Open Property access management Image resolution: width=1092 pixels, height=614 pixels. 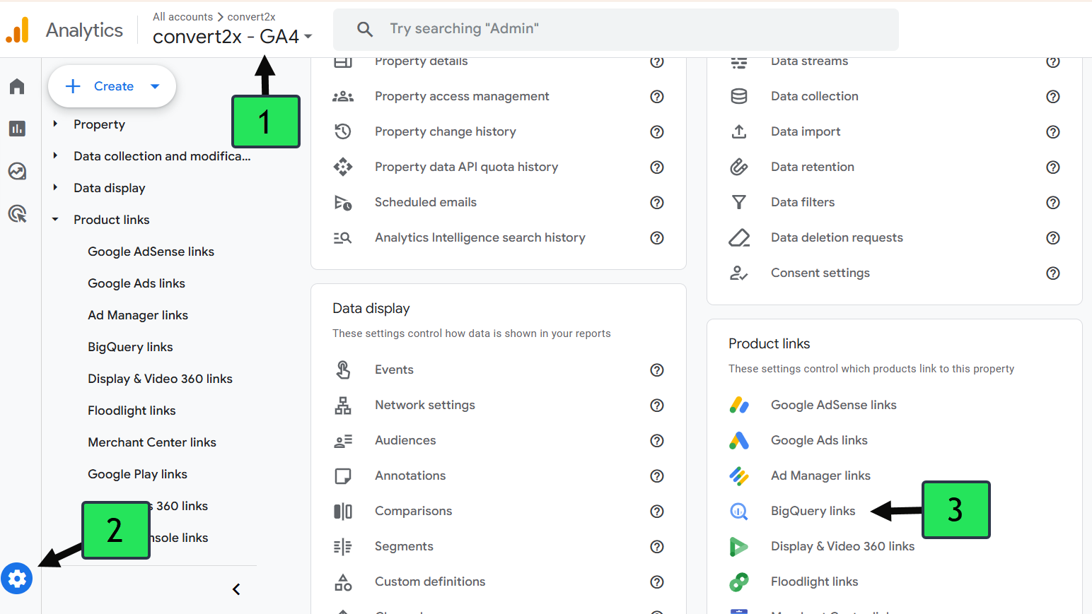(x=462, y=97)
